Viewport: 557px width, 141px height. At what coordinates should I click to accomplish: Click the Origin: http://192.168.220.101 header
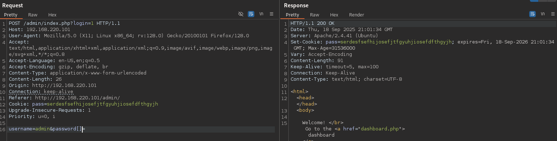52,85
